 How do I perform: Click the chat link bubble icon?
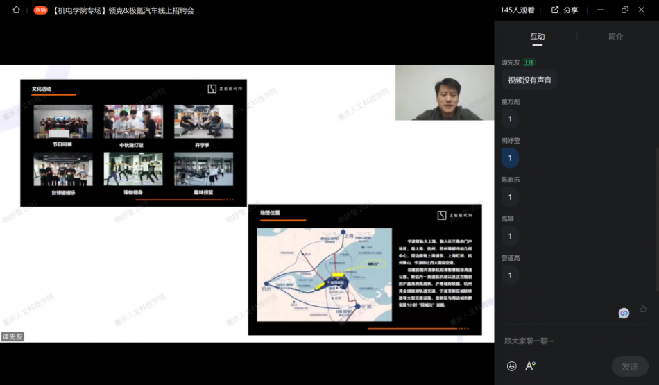click(624, 314)
